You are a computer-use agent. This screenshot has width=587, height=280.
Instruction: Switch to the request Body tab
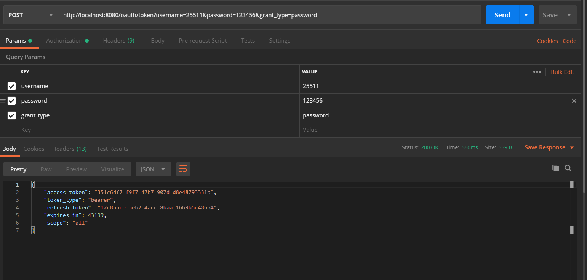tap(158, 41)
